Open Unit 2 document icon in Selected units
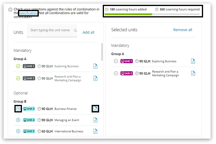This screenshot has width=216, height=144. [193, 73]
